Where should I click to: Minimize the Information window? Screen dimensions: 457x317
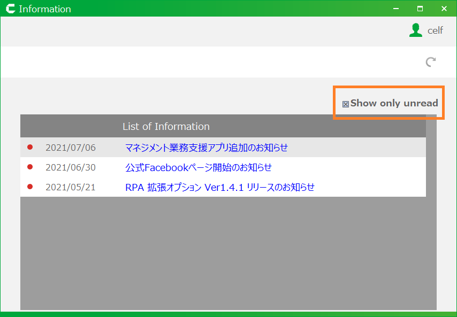point(396,9)
